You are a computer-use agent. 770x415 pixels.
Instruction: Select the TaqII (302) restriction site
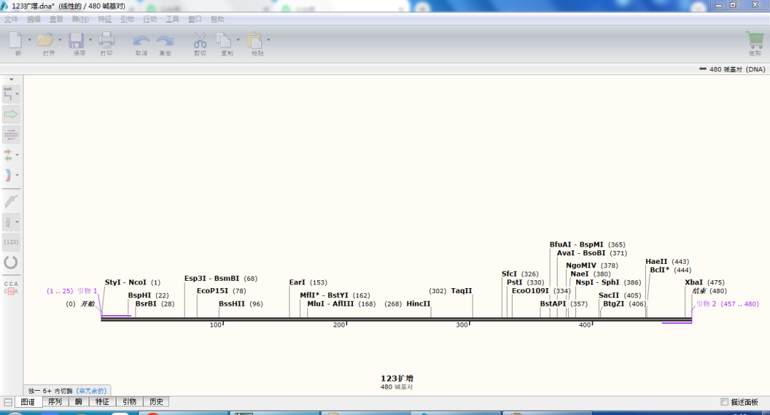click(x=451, y=291)
